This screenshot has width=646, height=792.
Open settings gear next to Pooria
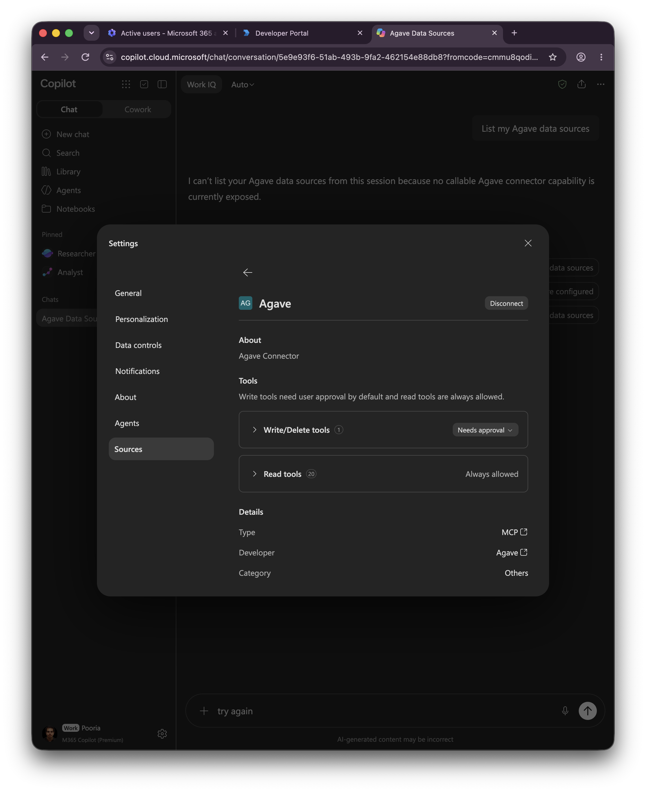[162, 733]
